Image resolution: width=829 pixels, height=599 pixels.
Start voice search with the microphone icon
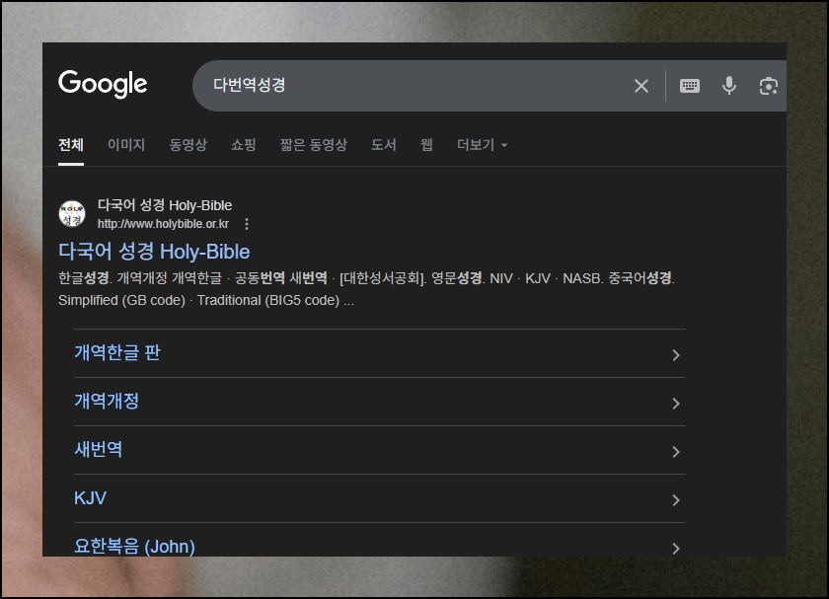click(729, 86)
